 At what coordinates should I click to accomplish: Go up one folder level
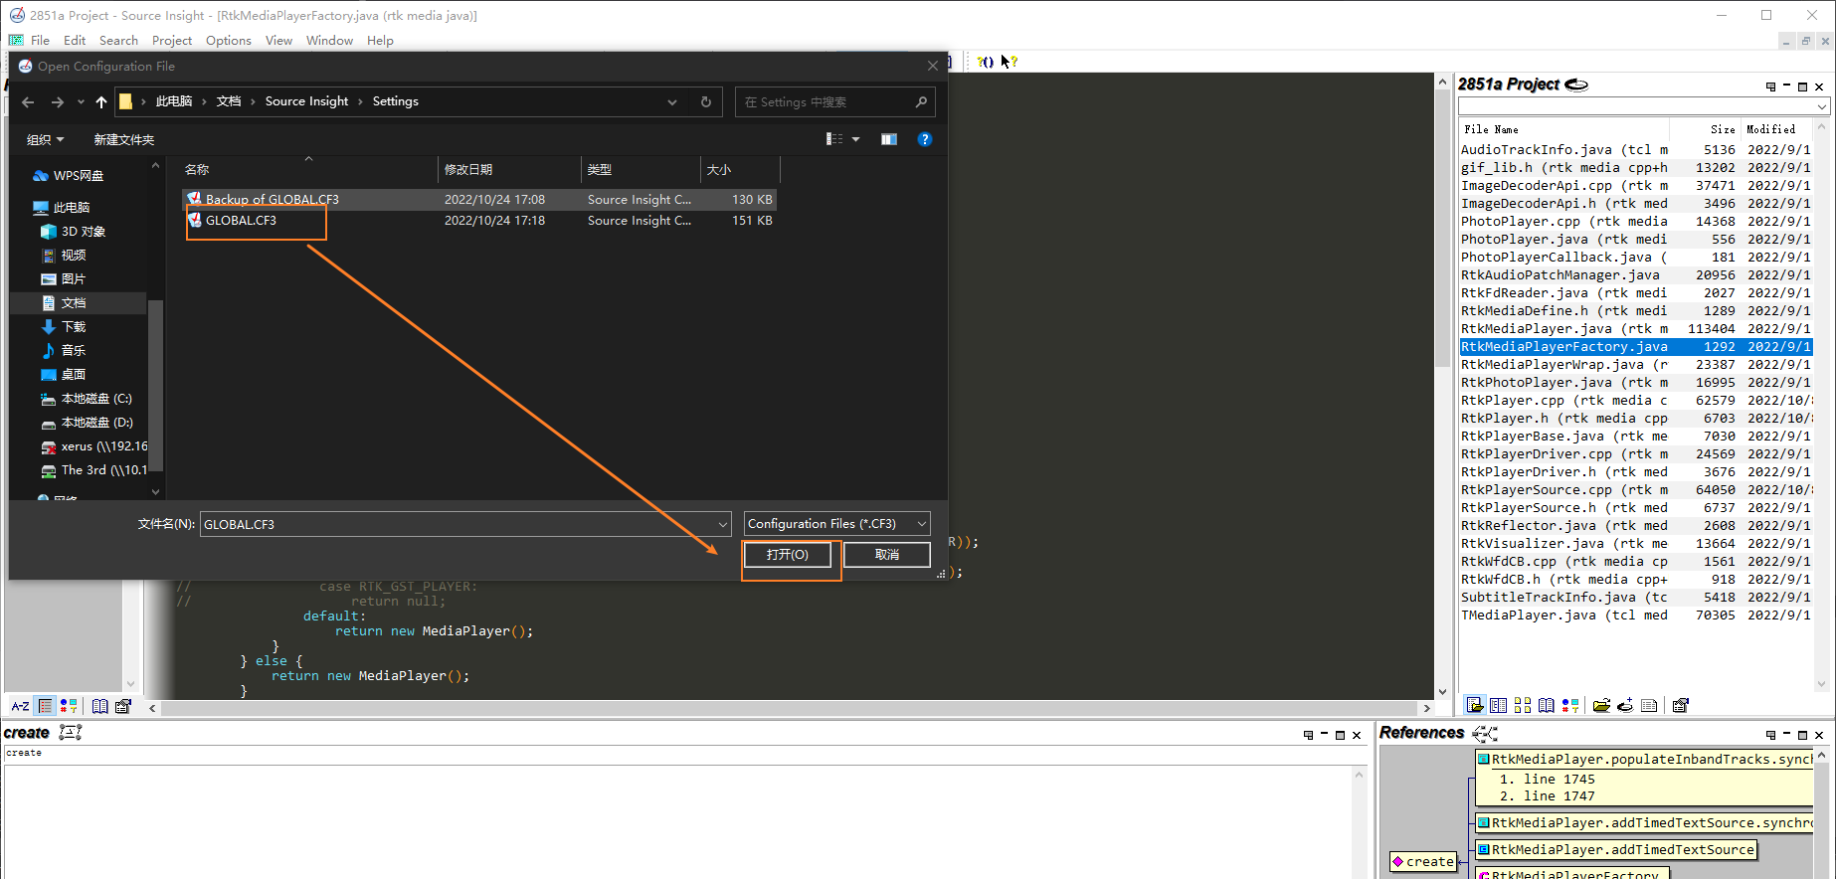point(101,102)
